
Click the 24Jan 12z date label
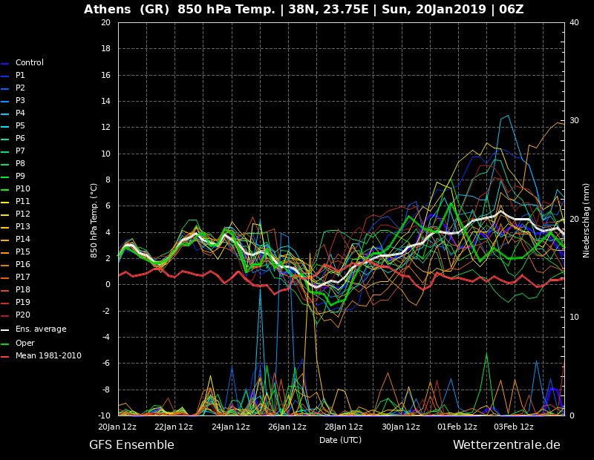pos(231,427)
